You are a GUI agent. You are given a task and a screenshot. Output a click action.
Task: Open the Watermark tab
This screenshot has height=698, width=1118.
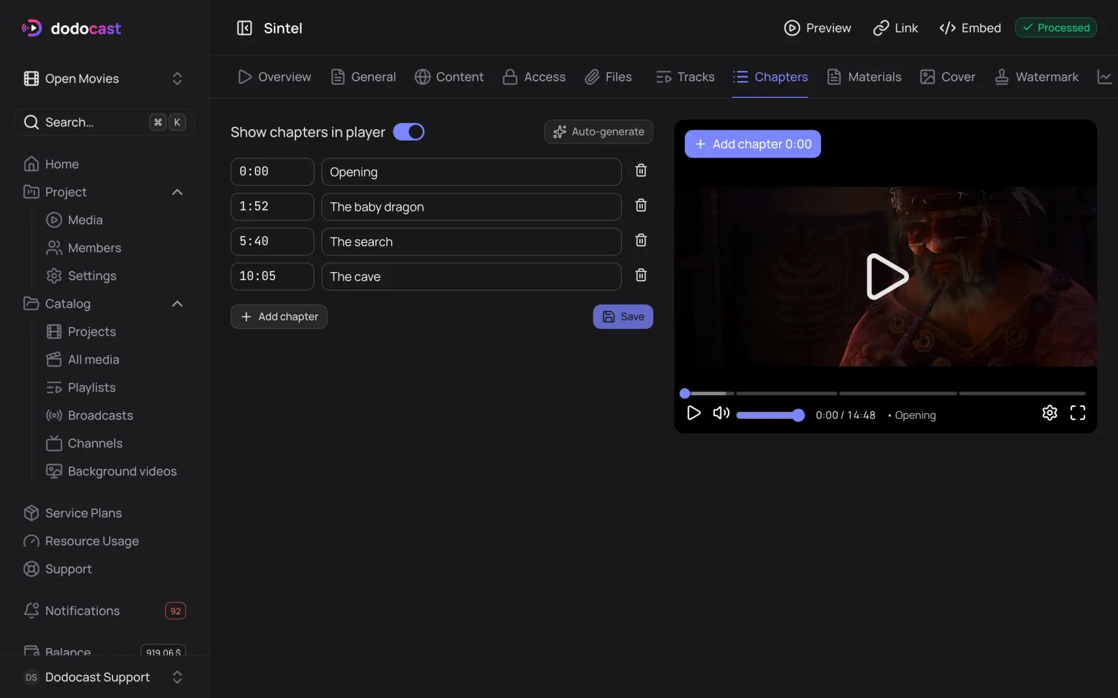point(1036,77)
